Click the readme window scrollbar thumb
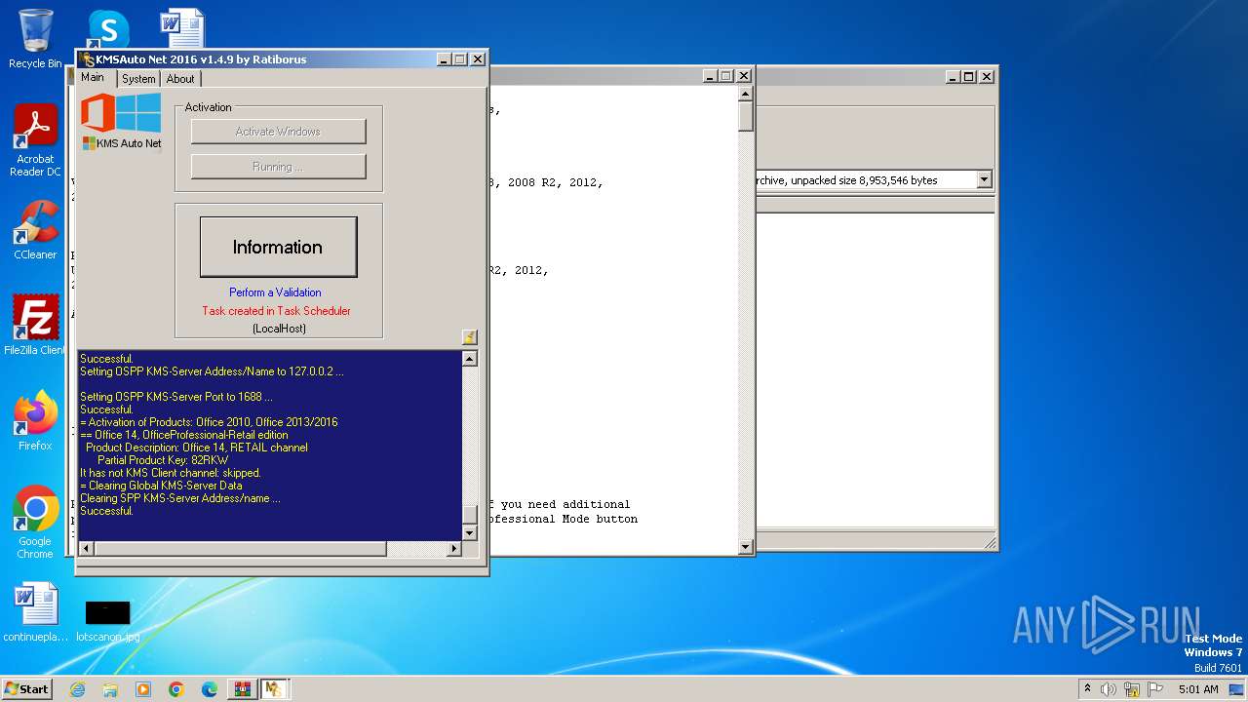 [x=746, y=116]
